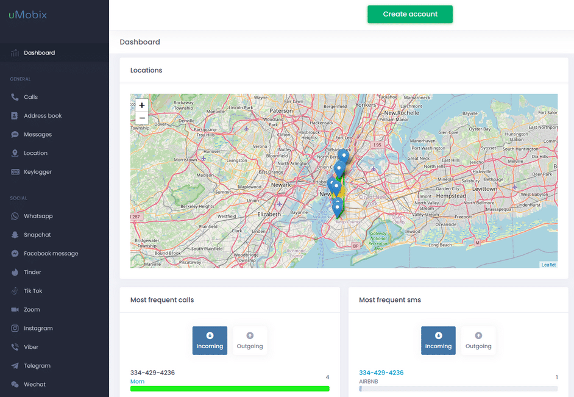Screen dimensions: 574x397
Task: Click the Tik Tok icon
Action: coord(15,291)
